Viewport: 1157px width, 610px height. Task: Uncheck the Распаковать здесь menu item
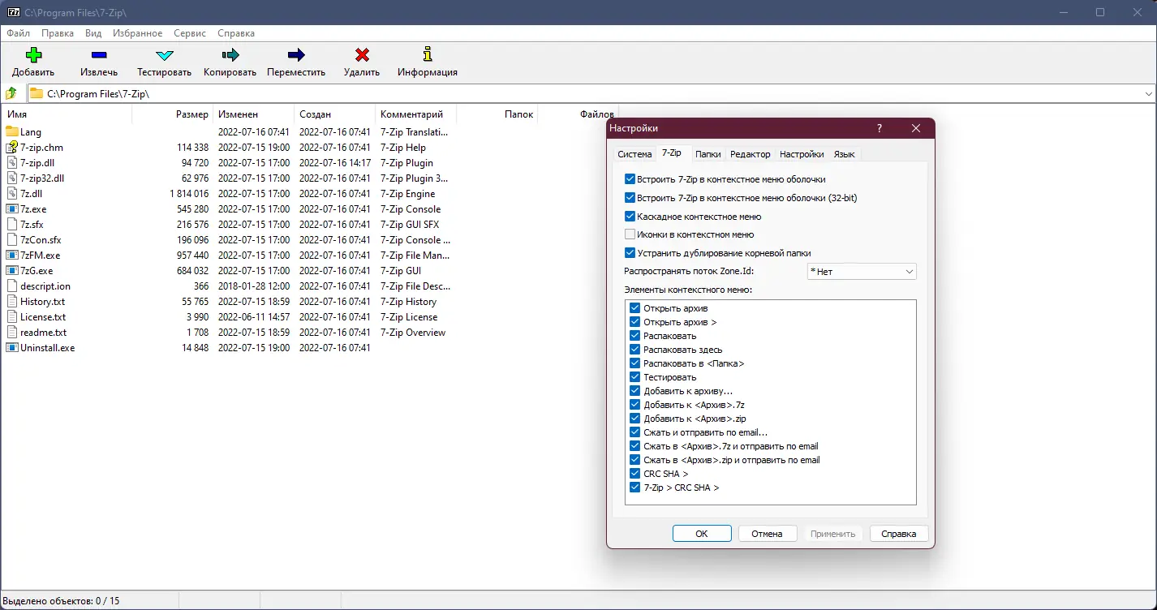tap(635, 350)
